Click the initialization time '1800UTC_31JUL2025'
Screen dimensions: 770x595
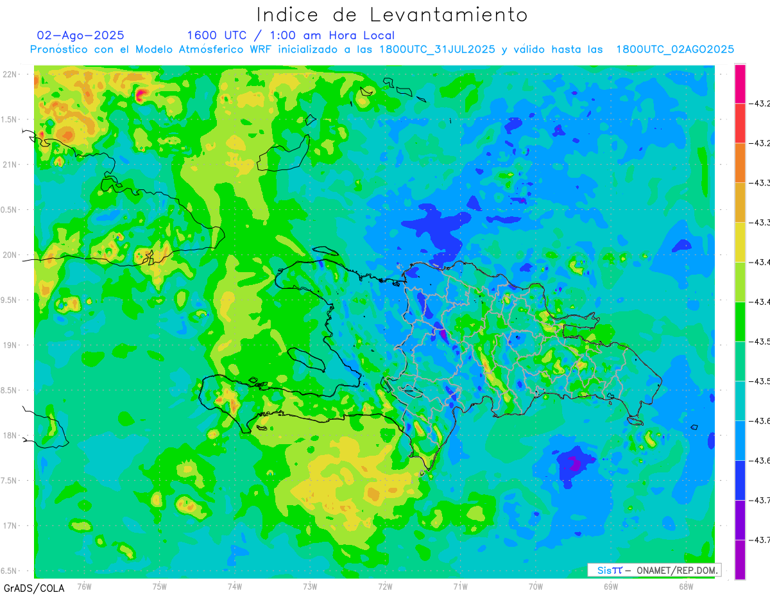tap(437, 49)
